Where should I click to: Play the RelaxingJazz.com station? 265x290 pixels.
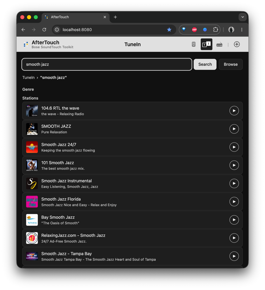[x=234, y=238]
